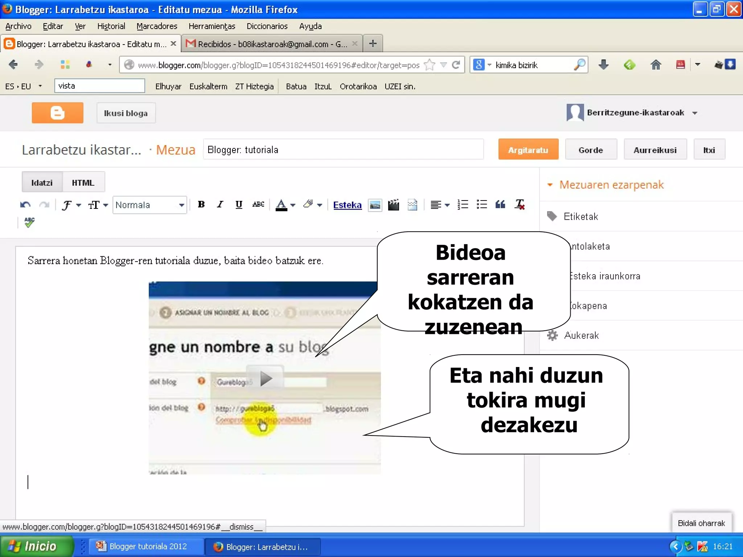Click the insert video clapperboard icon
Screen dimensions: 743x557
point(393,205)
